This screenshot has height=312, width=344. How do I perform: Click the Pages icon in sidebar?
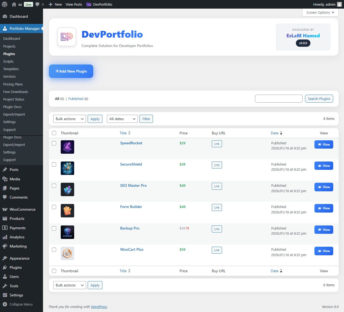pos(5,188)
